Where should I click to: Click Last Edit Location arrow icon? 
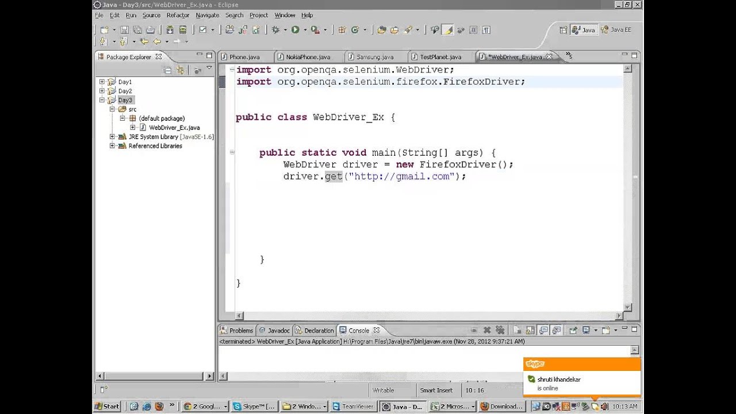tap(144, 41)
